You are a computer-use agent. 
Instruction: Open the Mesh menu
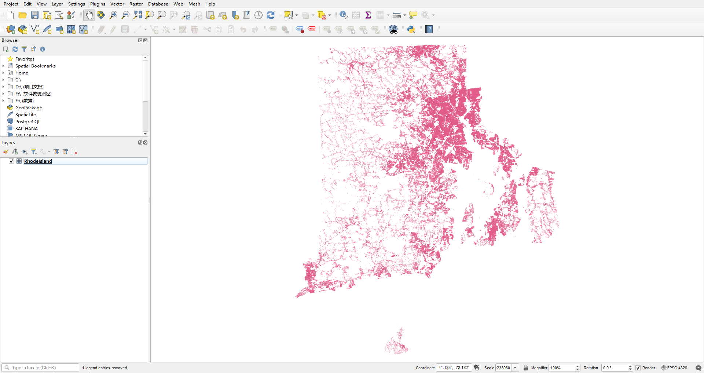coord(194,4)
